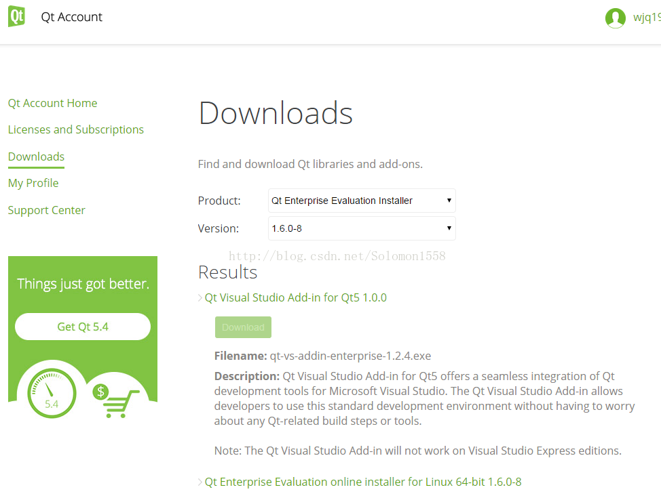Open the Product dropdown
Image resolution: width=661 pixels, height=498 pixels.
[362, 201]
